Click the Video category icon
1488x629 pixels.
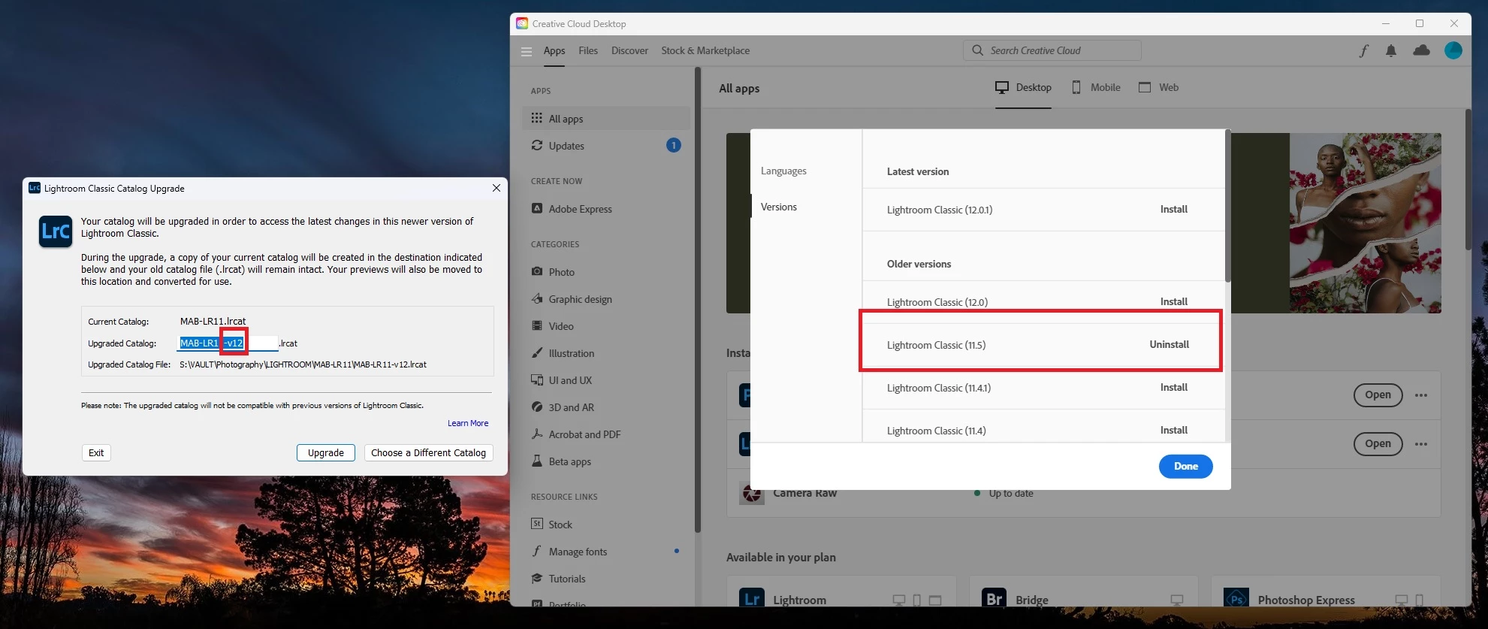click(x=537, y=325)
